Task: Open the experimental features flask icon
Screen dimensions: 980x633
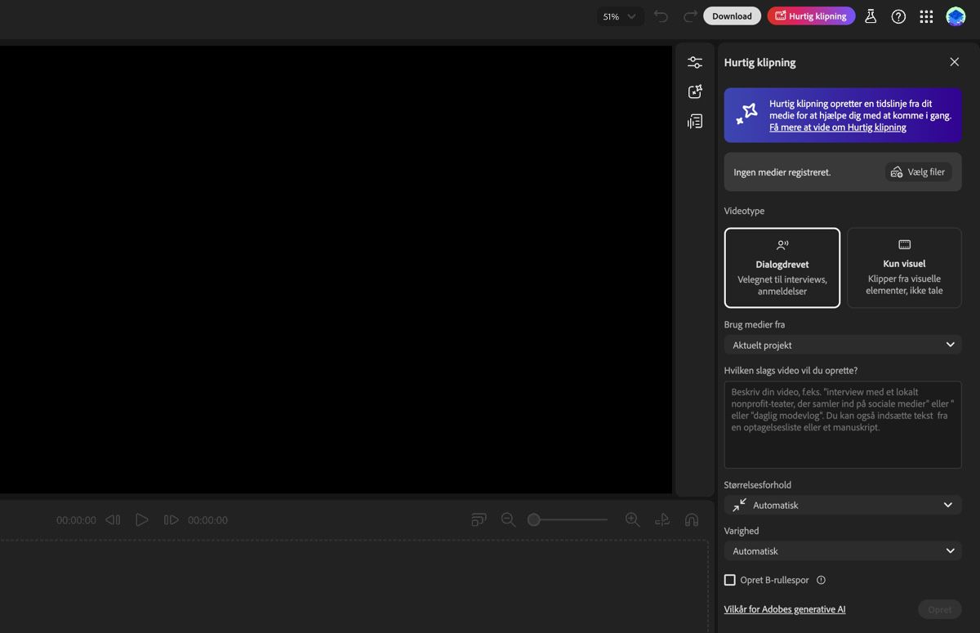Action: [x=871, y=16]
